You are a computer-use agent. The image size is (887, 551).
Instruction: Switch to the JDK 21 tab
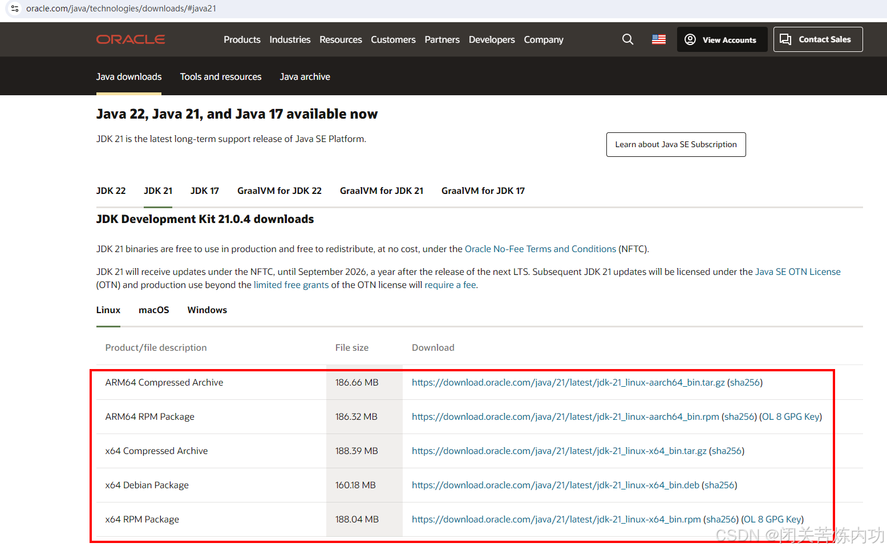[158, 191]
